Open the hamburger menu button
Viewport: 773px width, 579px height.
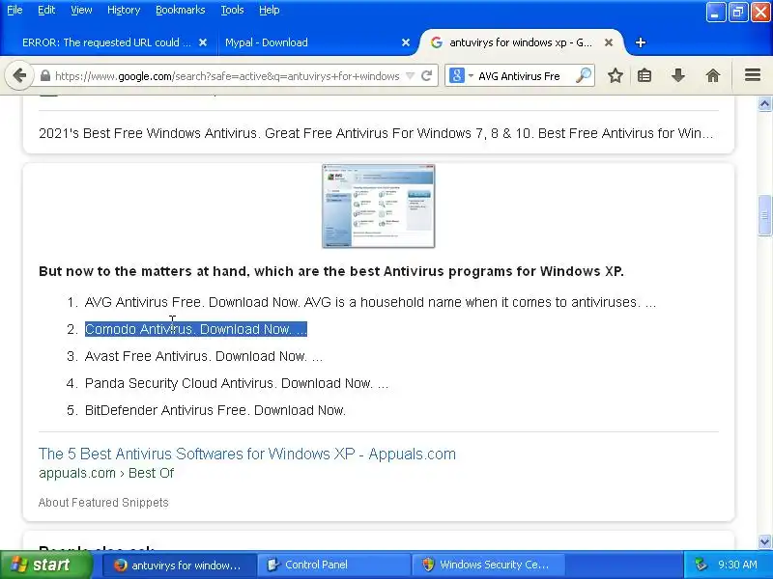click(x=753, y=75)
